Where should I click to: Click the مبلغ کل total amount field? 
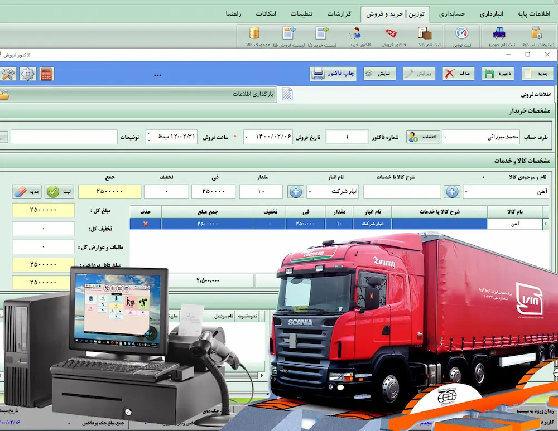(x=44, y=210)
